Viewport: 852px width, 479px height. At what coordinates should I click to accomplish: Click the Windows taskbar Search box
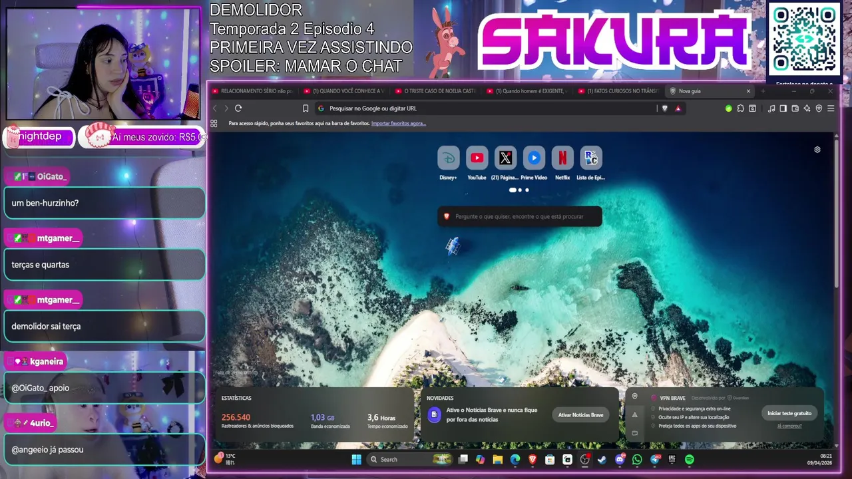410,459
